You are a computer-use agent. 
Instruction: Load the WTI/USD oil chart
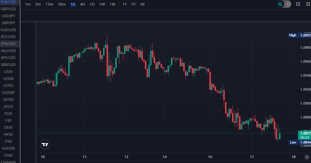pyautogui.click(x=8, y=58)
